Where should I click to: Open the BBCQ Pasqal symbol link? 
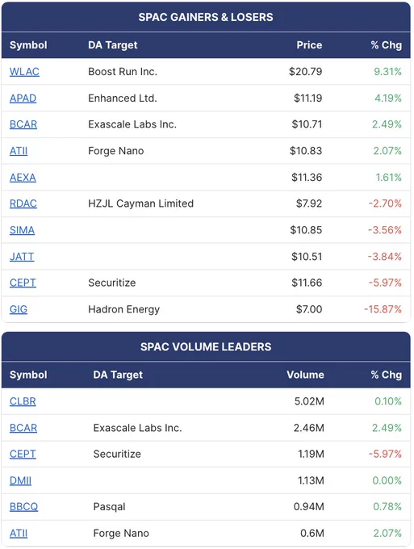click(23, 507)
